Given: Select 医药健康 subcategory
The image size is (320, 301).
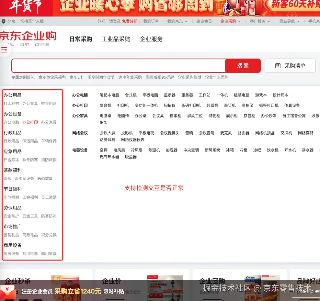Looking at the screenshot, I should point(45,178).
